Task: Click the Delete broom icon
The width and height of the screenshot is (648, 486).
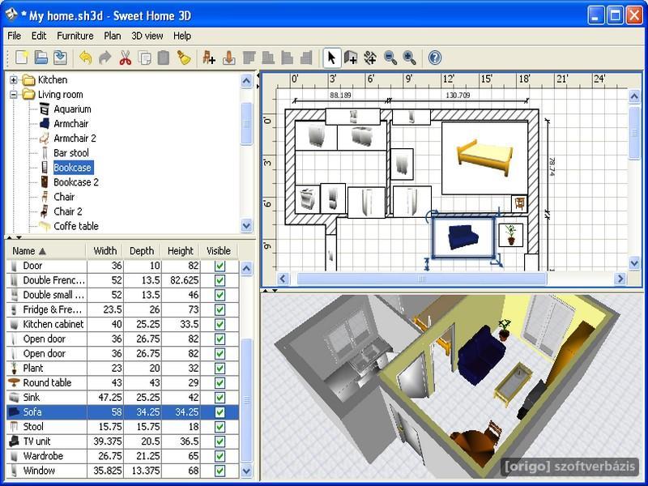Action: [x=184, y=58]
